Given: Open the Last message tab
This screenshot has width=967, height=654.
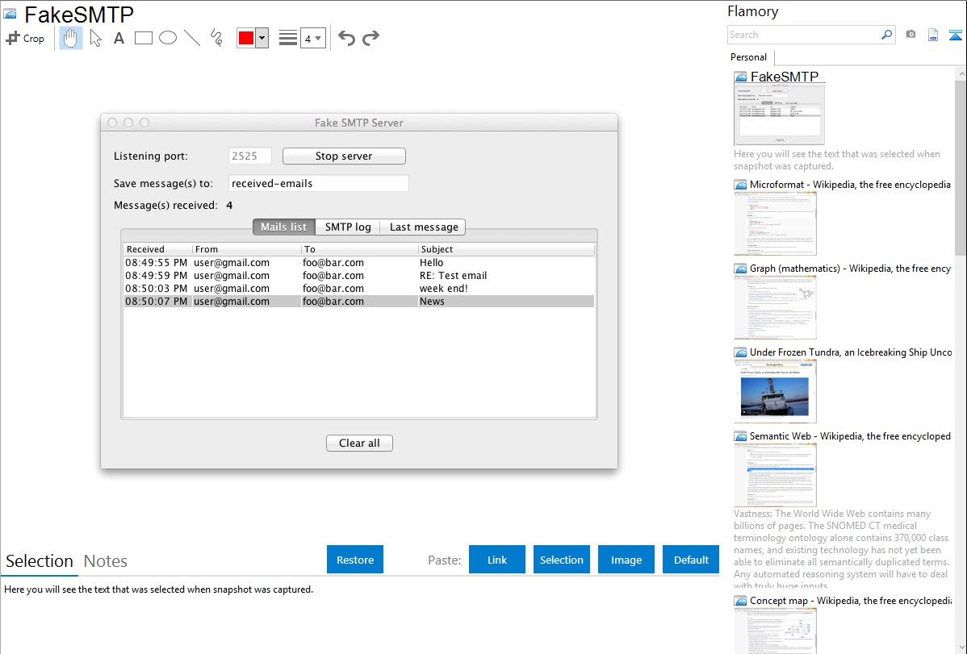Looking at the screenshot, I should [424, 227].
